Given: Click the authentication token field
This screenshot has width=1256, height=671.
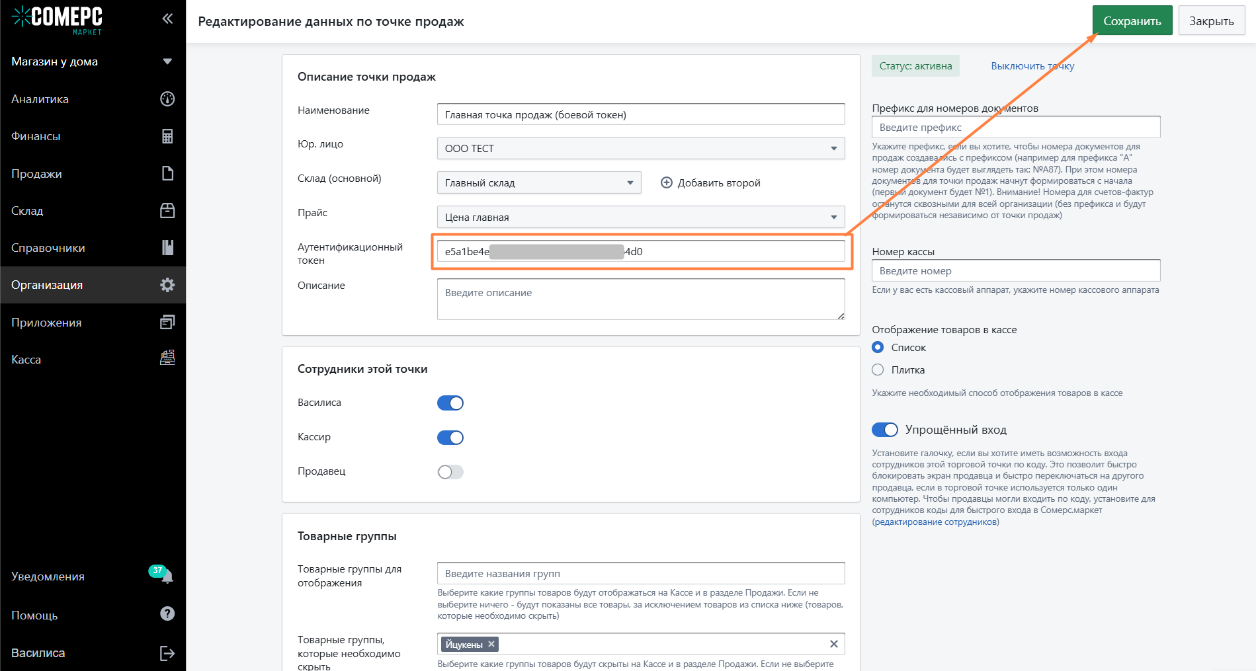Looking at the screenshot, I should 641,251.
